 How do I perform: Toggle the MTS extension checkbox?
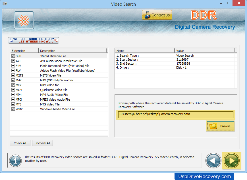click(13, 104)
